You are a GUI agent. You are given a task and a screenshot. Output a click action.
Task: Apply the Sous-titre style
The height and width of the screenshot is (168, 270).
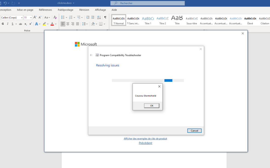point(192,21)
